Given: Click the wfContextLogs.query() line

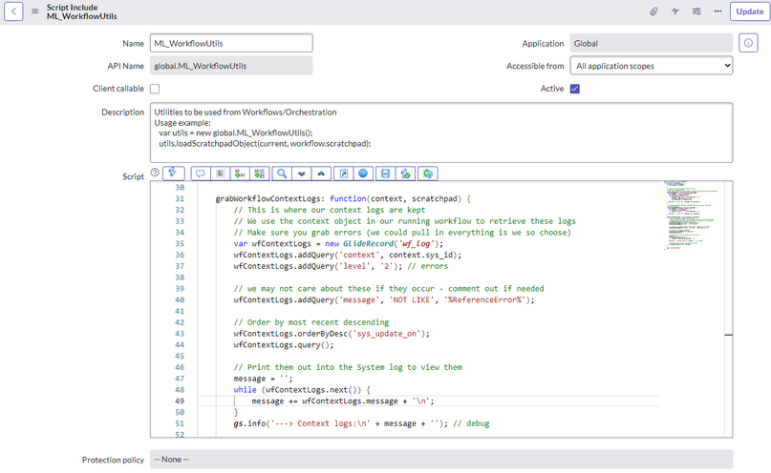Looking at the screenshot, I should point(284,345).
